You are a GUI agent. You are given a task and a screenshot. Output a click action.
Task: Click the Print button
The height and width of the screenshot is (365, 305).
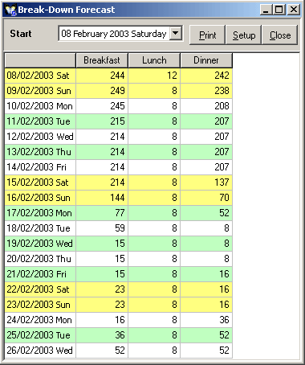coord(207,35)
